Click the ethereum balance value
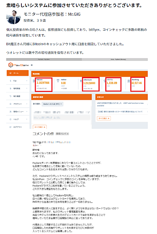 click(x=89, y=83)
